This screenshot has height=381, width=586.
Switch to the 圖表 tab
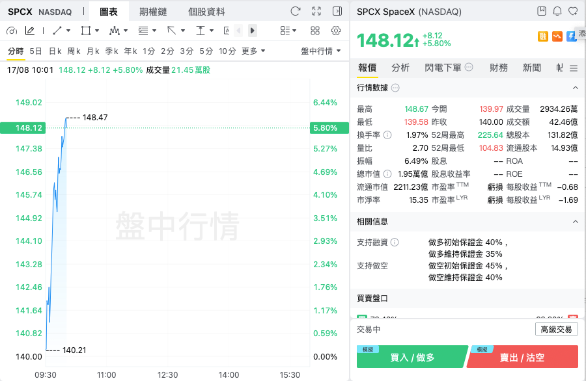(x=109, y=12)
